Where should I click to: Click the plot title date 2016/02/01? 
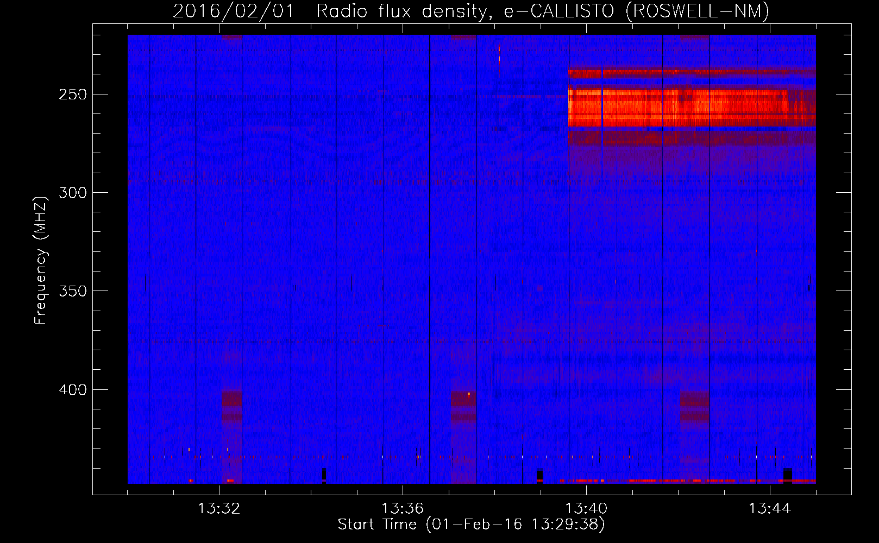coord(234,11)
